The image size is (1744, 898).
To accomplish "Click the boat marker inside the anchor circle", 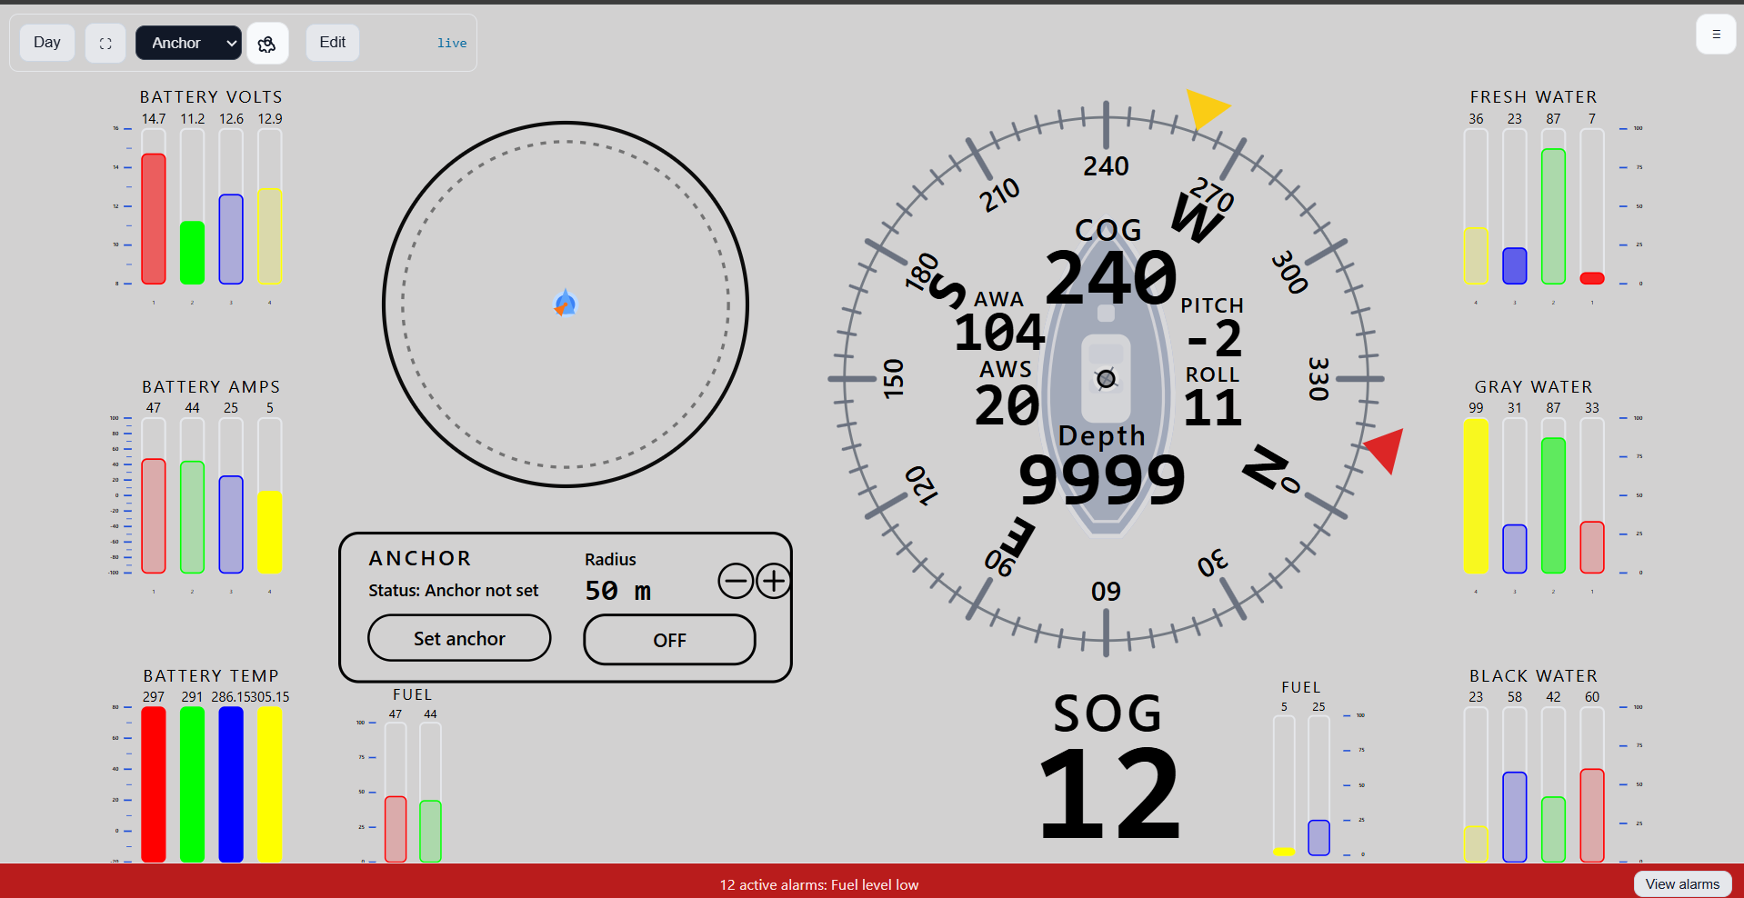I will click(x=565, y=304).
